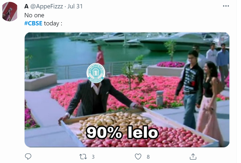Click the CBSE logo in the meme
The width and height of the screenshot is (241, 163).
pos(96,73)
